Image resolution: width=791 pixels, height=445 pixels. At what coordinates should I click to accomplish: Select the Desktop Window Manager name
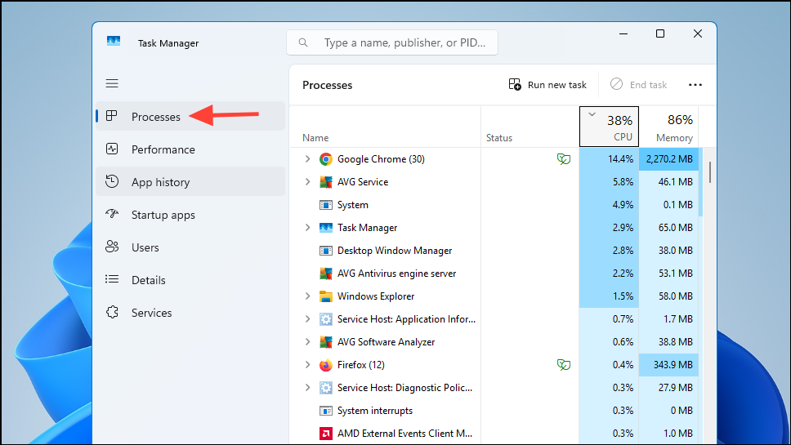[x=395, y=251]
